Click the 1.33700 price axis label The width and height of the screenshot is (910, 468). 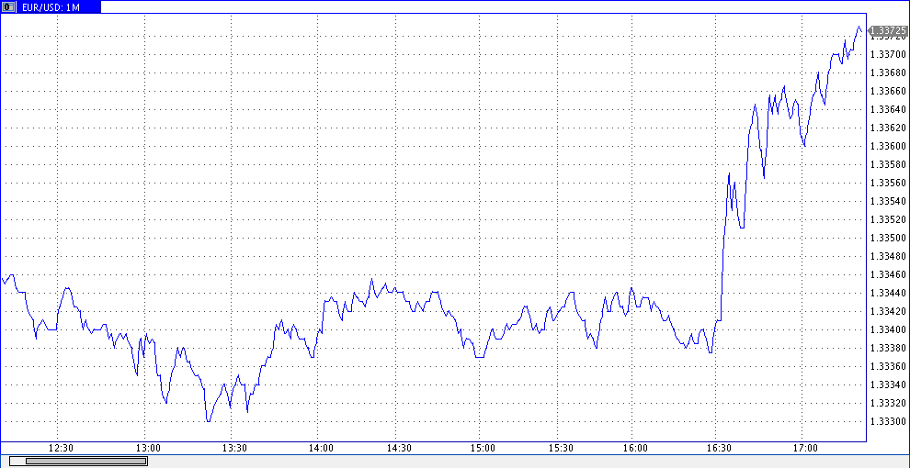point(889,54)
